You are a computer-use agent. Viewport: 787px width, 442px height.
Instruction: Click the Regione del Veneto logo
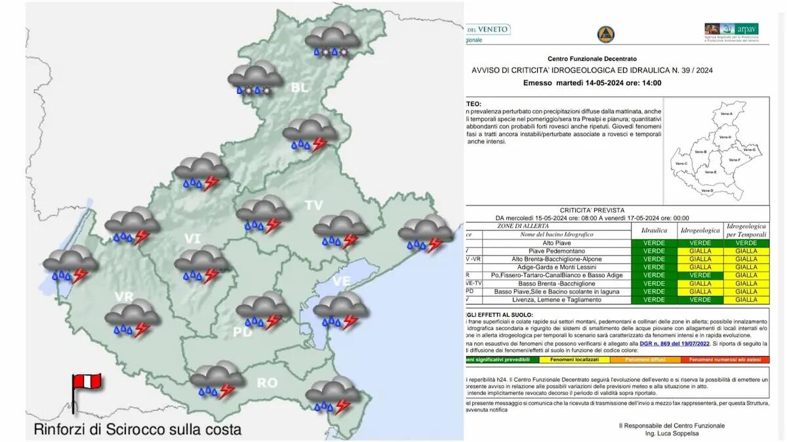pos(489,29)
